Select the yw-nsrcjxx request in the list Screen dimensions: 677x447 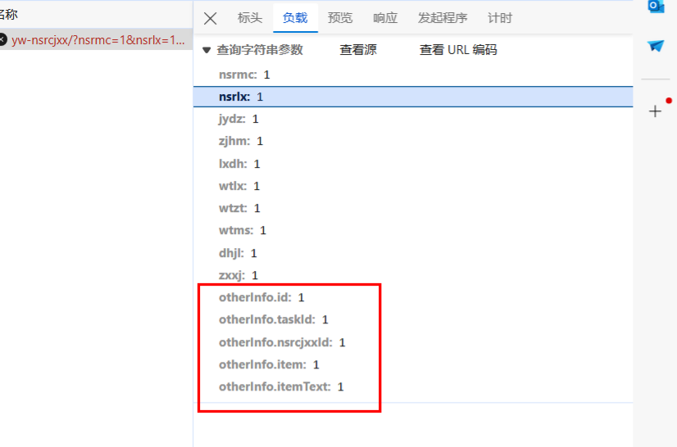(x=96, y=40)
